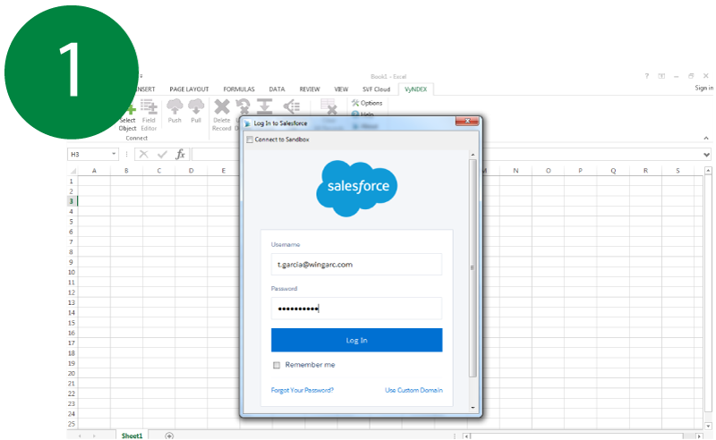Add a new sheet with plus icon
The height and width of the screenshot is (440, 716).
click(x=169, y=436)
